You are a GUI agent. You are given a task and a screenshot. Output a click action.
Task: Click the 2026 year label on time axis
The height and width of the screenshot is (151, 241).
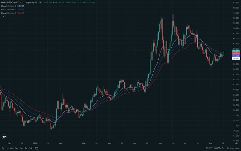coord(35,143)
